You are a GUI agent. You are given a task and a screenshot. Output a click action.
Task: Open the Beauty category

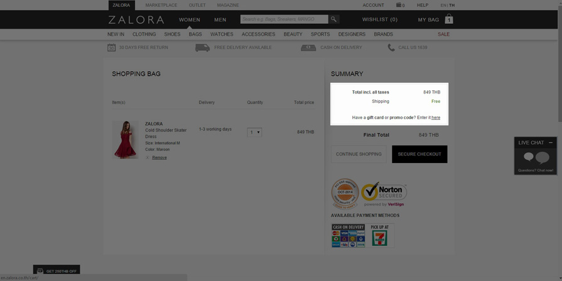pos(293,34)
